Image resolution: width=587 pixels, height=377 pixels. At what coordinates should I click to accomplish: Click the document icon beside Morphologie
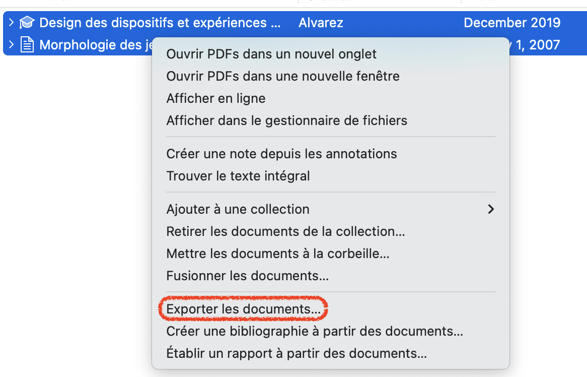click(27, 45)
